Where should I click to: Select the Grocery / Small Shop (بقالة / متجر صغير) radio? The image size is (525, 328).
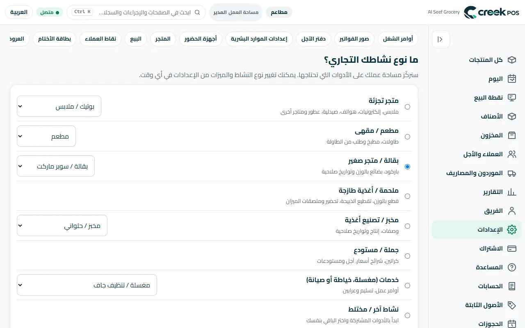pos(407,166)
